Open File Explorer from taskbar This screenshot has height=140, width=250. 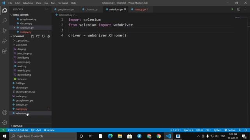pyautogui.click(x=120, y=136)
